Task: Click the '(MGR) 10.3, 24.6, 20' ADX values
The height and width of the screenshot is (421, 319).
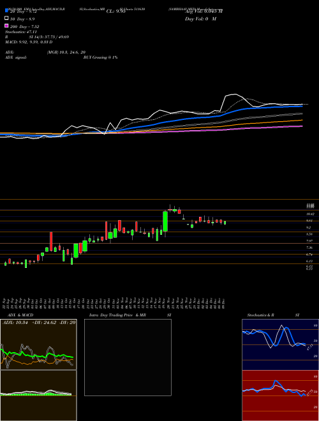Action: pos(66,52)
